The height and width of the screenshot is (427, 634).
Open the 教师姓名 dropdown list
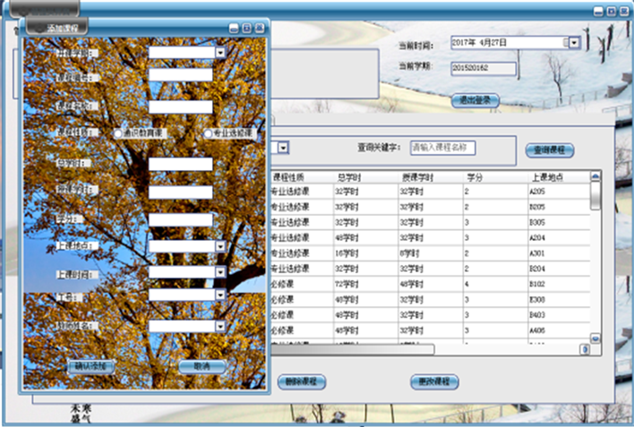tap(220, 327)
